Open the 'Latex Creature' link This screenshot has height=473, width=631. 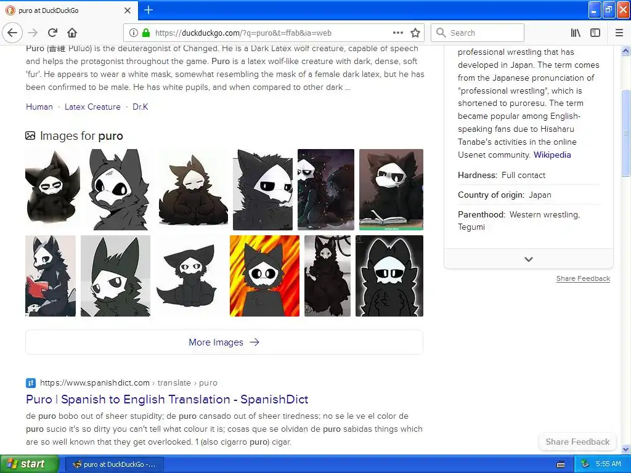point(92,107)
